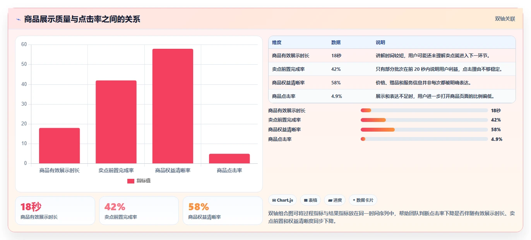The image size is (531, 240).
Task: Click the 商品点击率 bar in the chart
Action: tap(229, 159)
